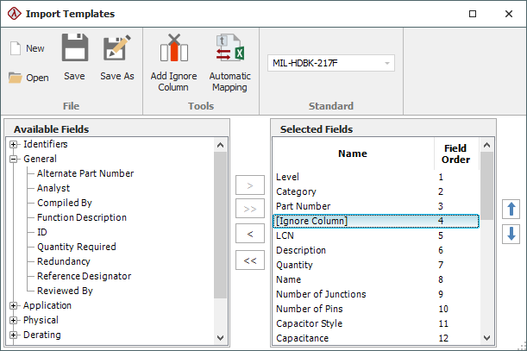This screenshot has height=351, width=527.
Task: Select Reference Designator in Available Fields
Action: [84, 276]
